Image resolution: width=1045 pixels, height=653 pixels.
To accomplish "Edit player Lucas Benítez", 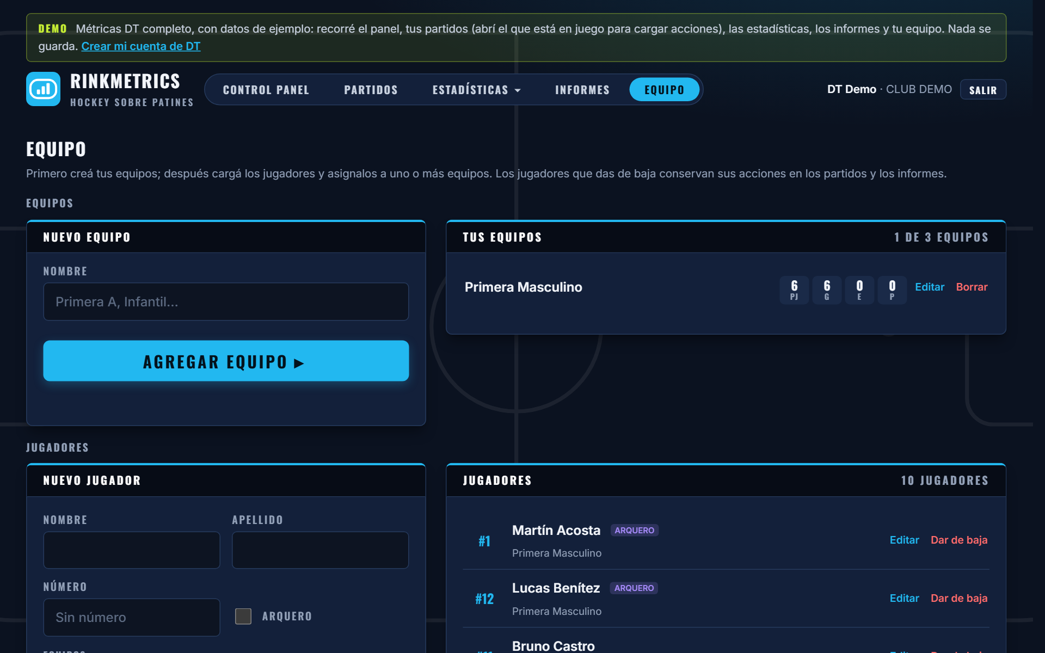I will click(904, 598).
